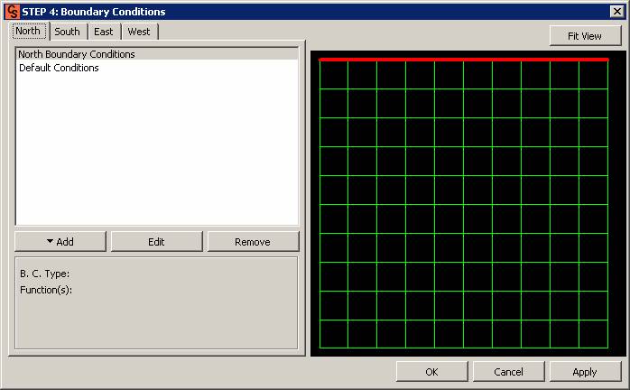
Task: Click the Remove button
Action: click(253, 242)
